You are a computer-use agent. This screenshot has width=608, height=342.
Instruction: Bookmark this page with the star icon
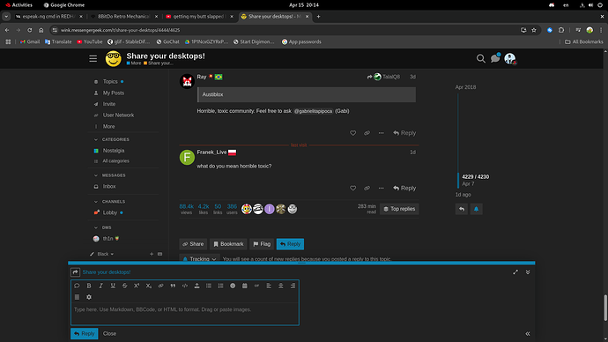[534, 30]
